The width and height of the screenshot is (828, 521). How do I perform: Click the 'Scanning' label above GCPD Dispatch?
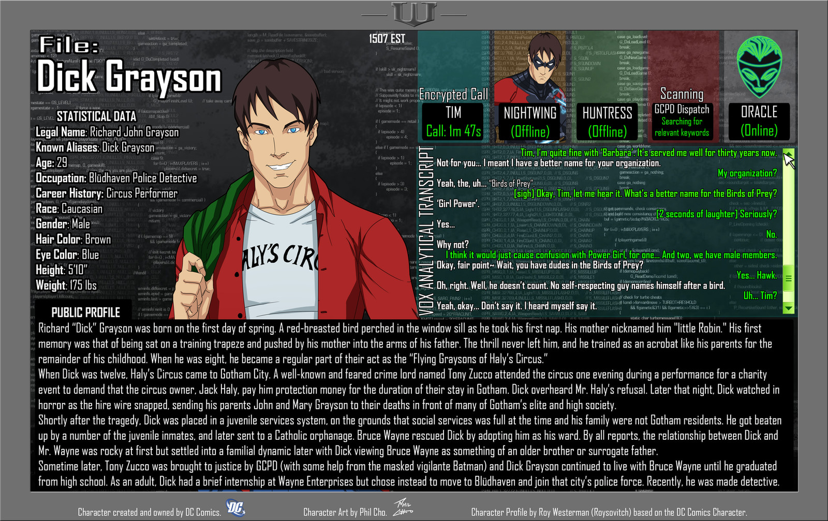(x=682, y=94)
